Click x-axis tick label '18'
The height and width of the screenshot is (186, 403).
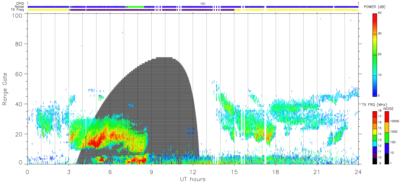[x=276, y=172]
